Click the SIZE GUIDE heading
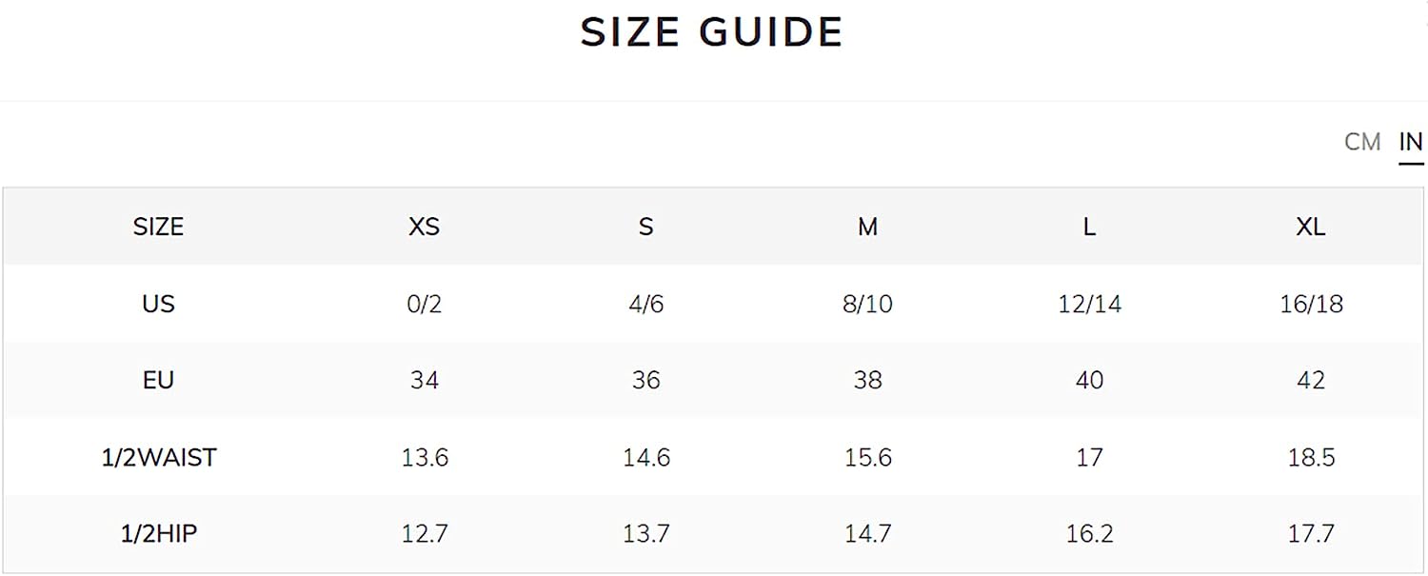1428x576 pixels. click(712, 32)
